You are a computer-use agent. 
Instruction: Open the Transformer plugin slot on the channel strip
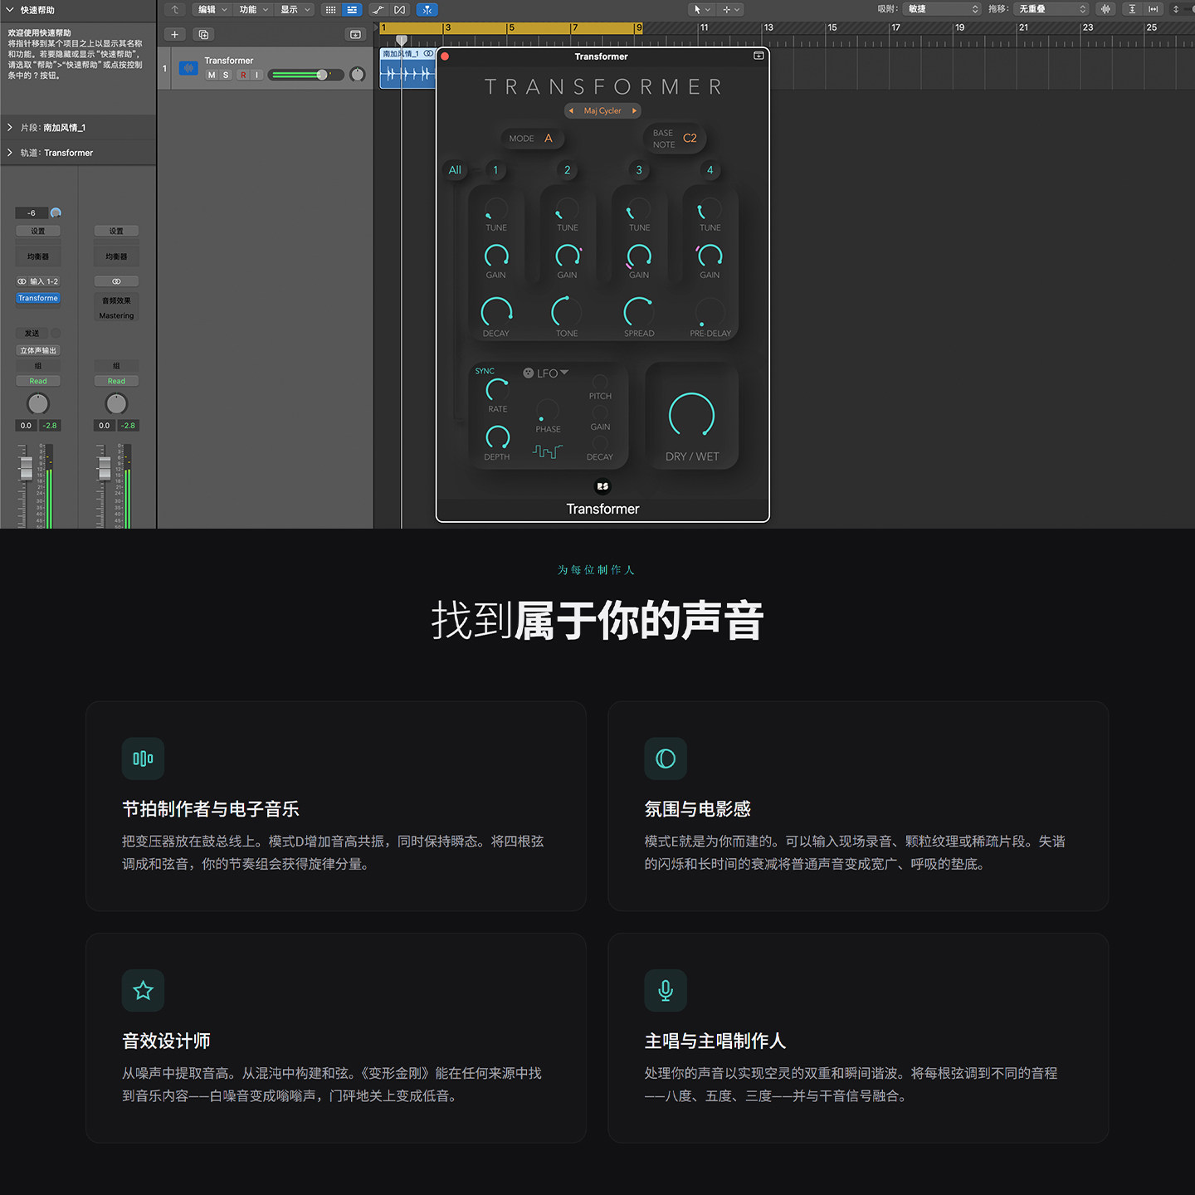pos(38,298)
